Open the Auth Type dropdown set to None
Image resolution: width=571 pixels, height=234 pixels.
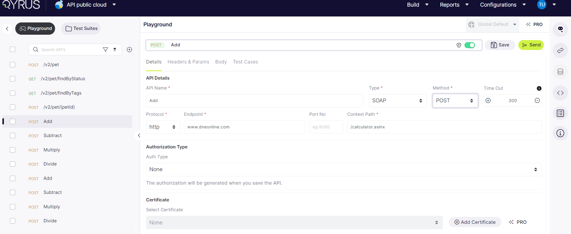[x=344, y=170]
